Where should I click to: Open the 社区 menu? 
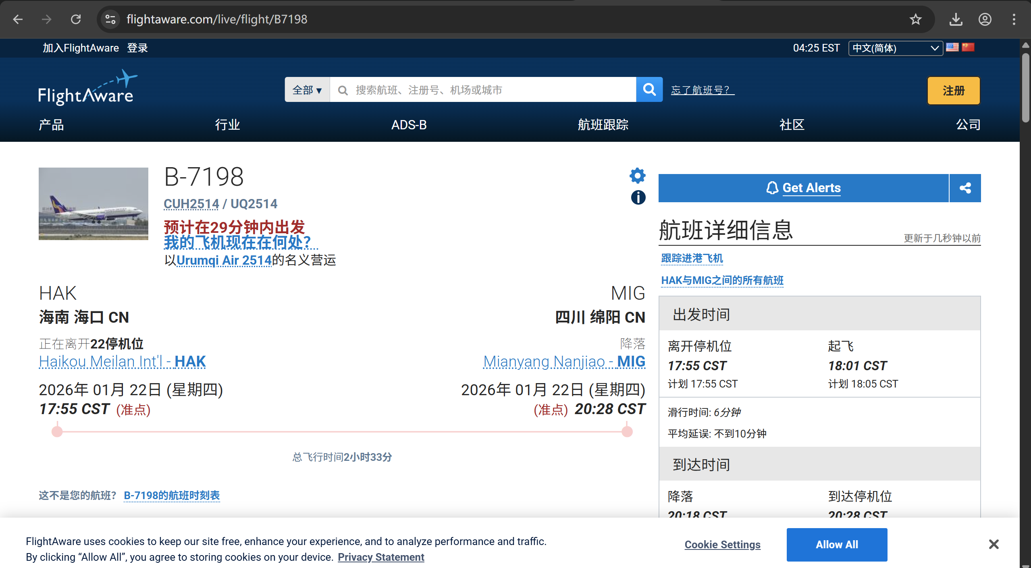click(792, 125)
